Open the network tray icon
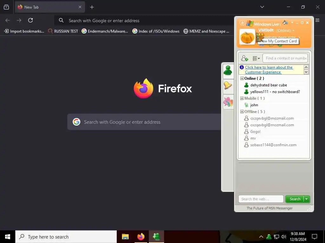 pos(276,237)
